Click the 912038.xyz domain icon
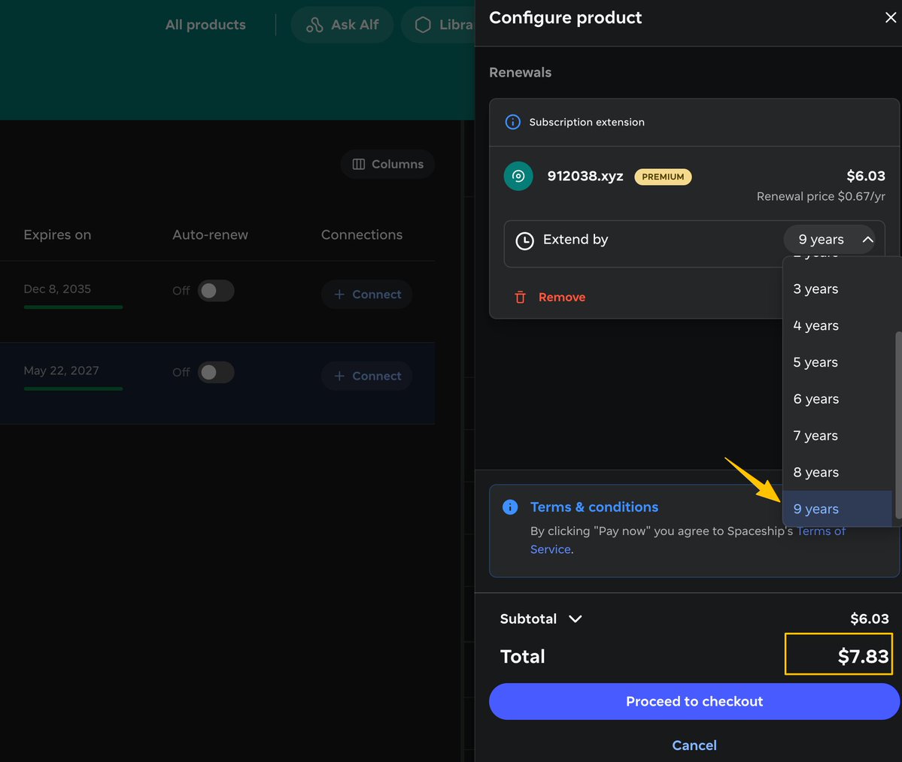Image resolution: width=902 pixels, height=762 pixels. 518,176
